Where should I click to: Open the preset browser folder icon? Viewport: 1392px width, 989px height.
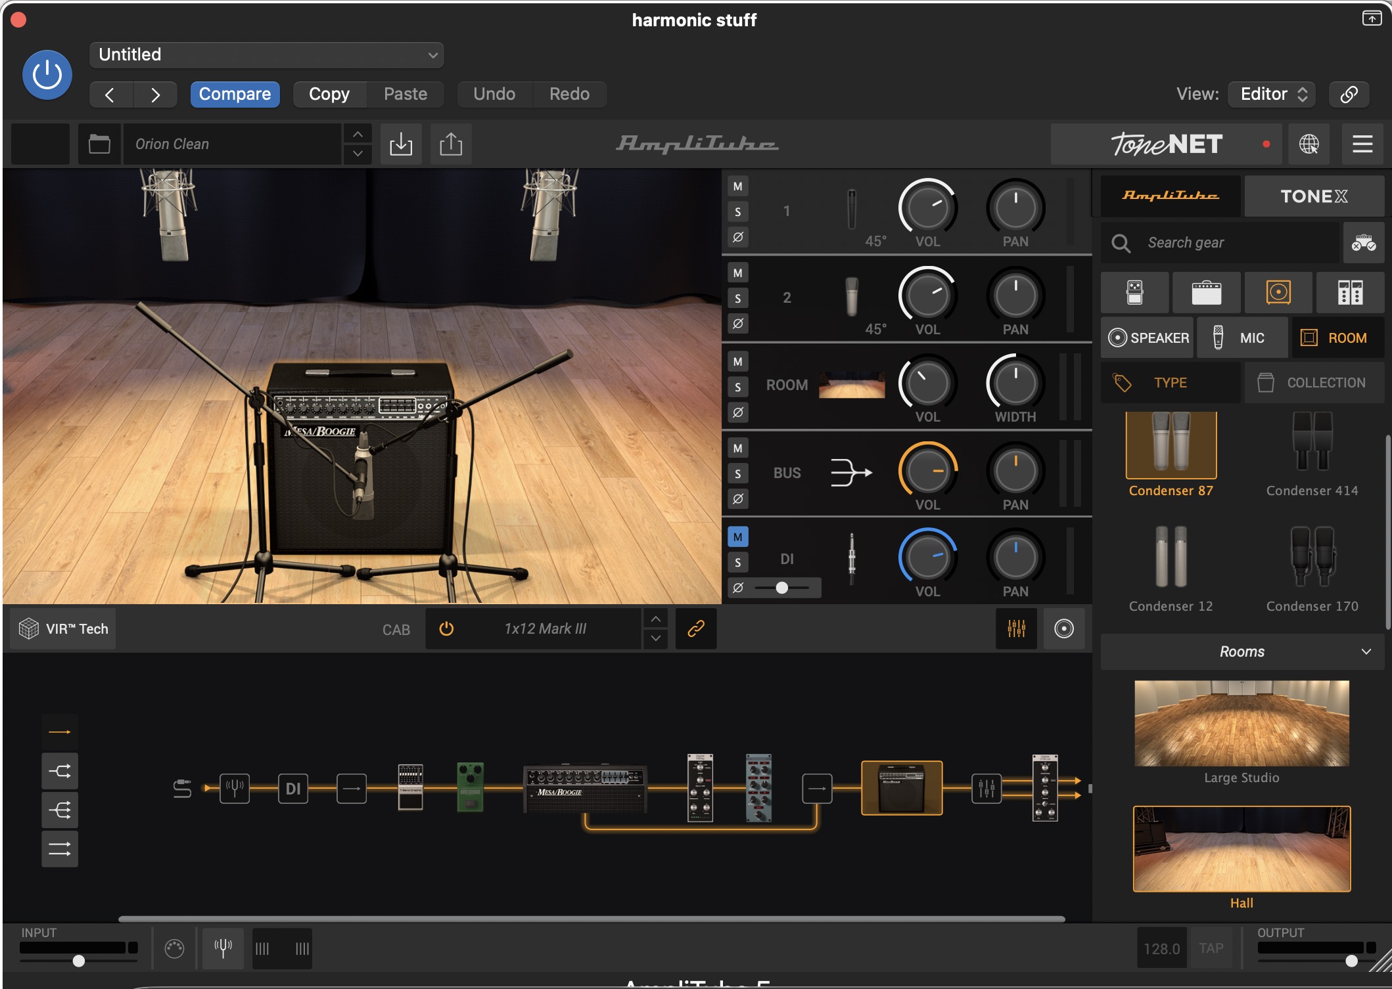pyautogui.click(x=99, y=144)
